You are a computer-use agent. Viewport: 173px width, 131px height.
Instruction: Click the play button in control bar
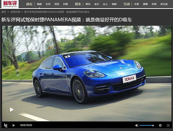(x=14, y=125)
